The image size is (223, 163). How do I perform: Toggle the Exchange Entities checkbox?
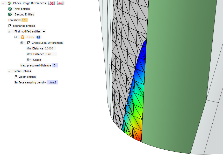pos(10,26)
